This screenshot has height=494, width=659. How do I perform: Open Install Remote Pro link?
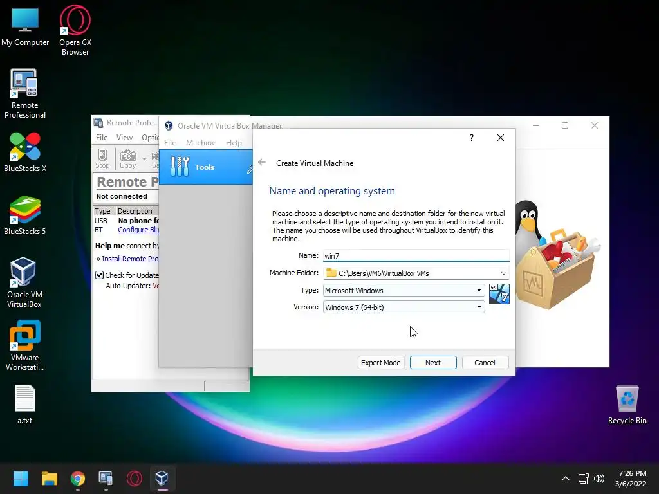(x=130, y=259)
